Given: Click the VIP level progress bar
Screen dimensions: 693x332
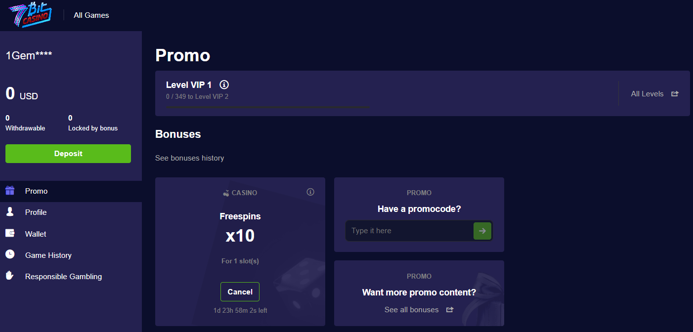Looking at the screenshot, I should tap(267, 107).
